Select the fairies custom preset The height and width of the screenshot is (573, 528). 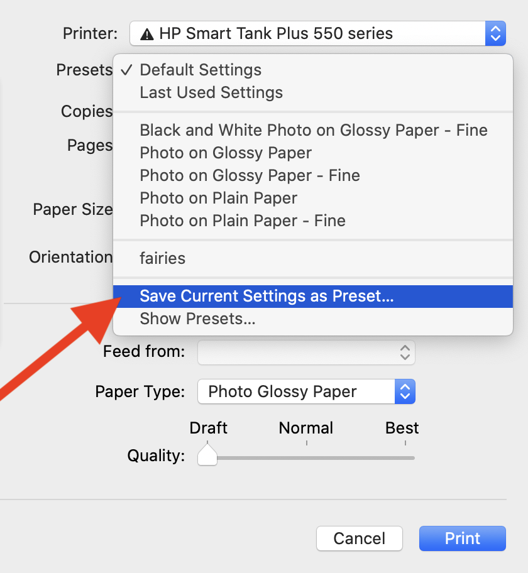(162, 258)
